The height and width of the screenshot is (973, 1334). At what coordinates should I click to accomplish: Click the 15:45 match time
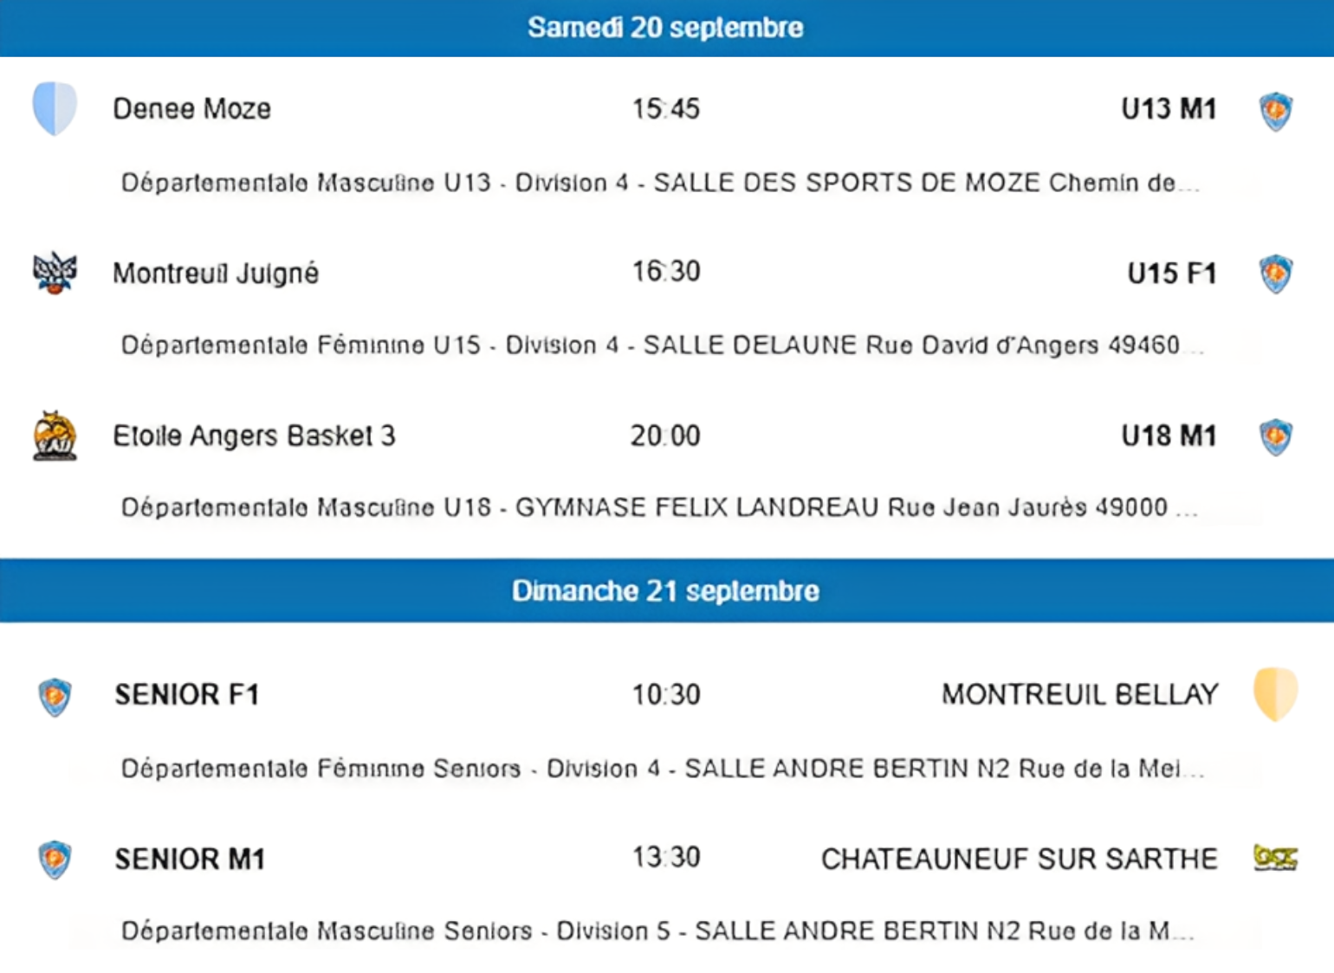pos(665,108)
